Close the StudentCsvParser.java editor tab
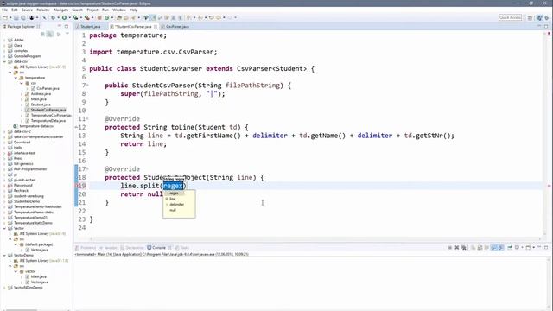 (156, 27)
